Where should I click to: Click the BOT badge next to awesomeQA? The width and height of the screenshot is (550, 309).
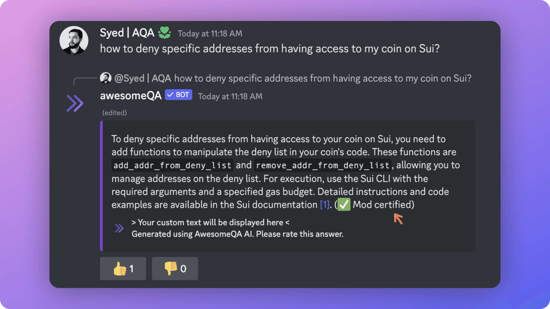178,94
